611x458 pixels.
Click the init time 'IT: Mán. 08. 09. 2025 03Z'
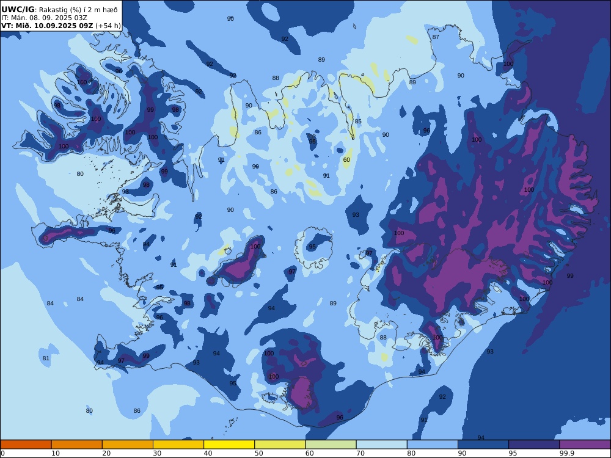[x=44, y=18]
